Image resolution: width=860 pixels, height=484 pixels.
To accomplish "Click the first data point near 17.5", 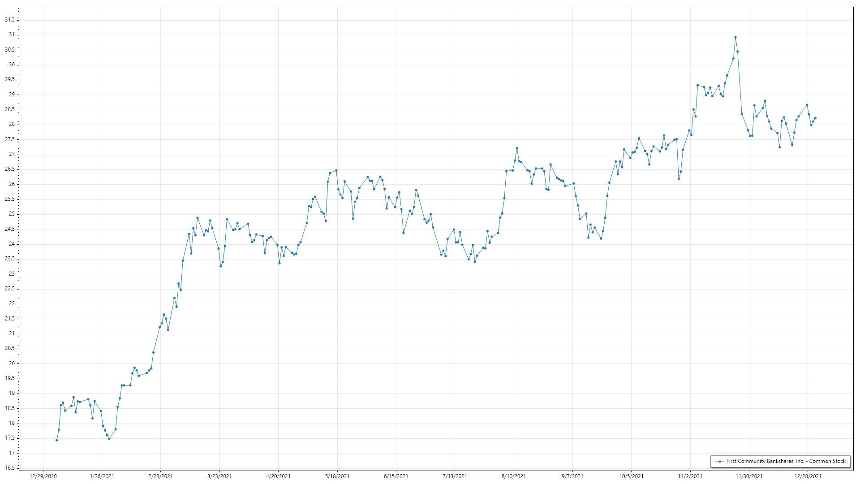I will 56,441.
